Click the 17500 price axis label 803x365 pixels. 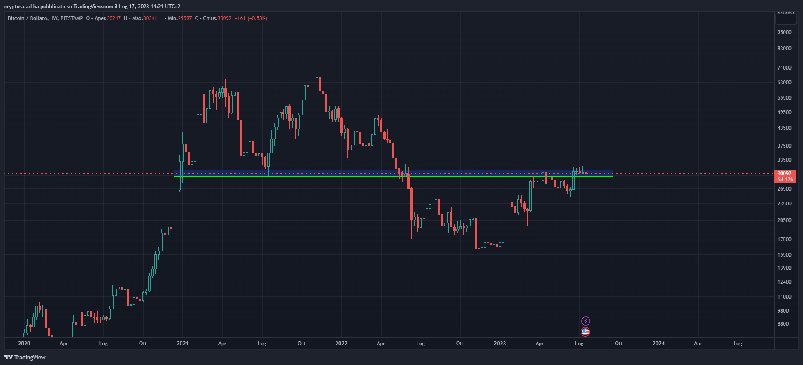(784, 240)
